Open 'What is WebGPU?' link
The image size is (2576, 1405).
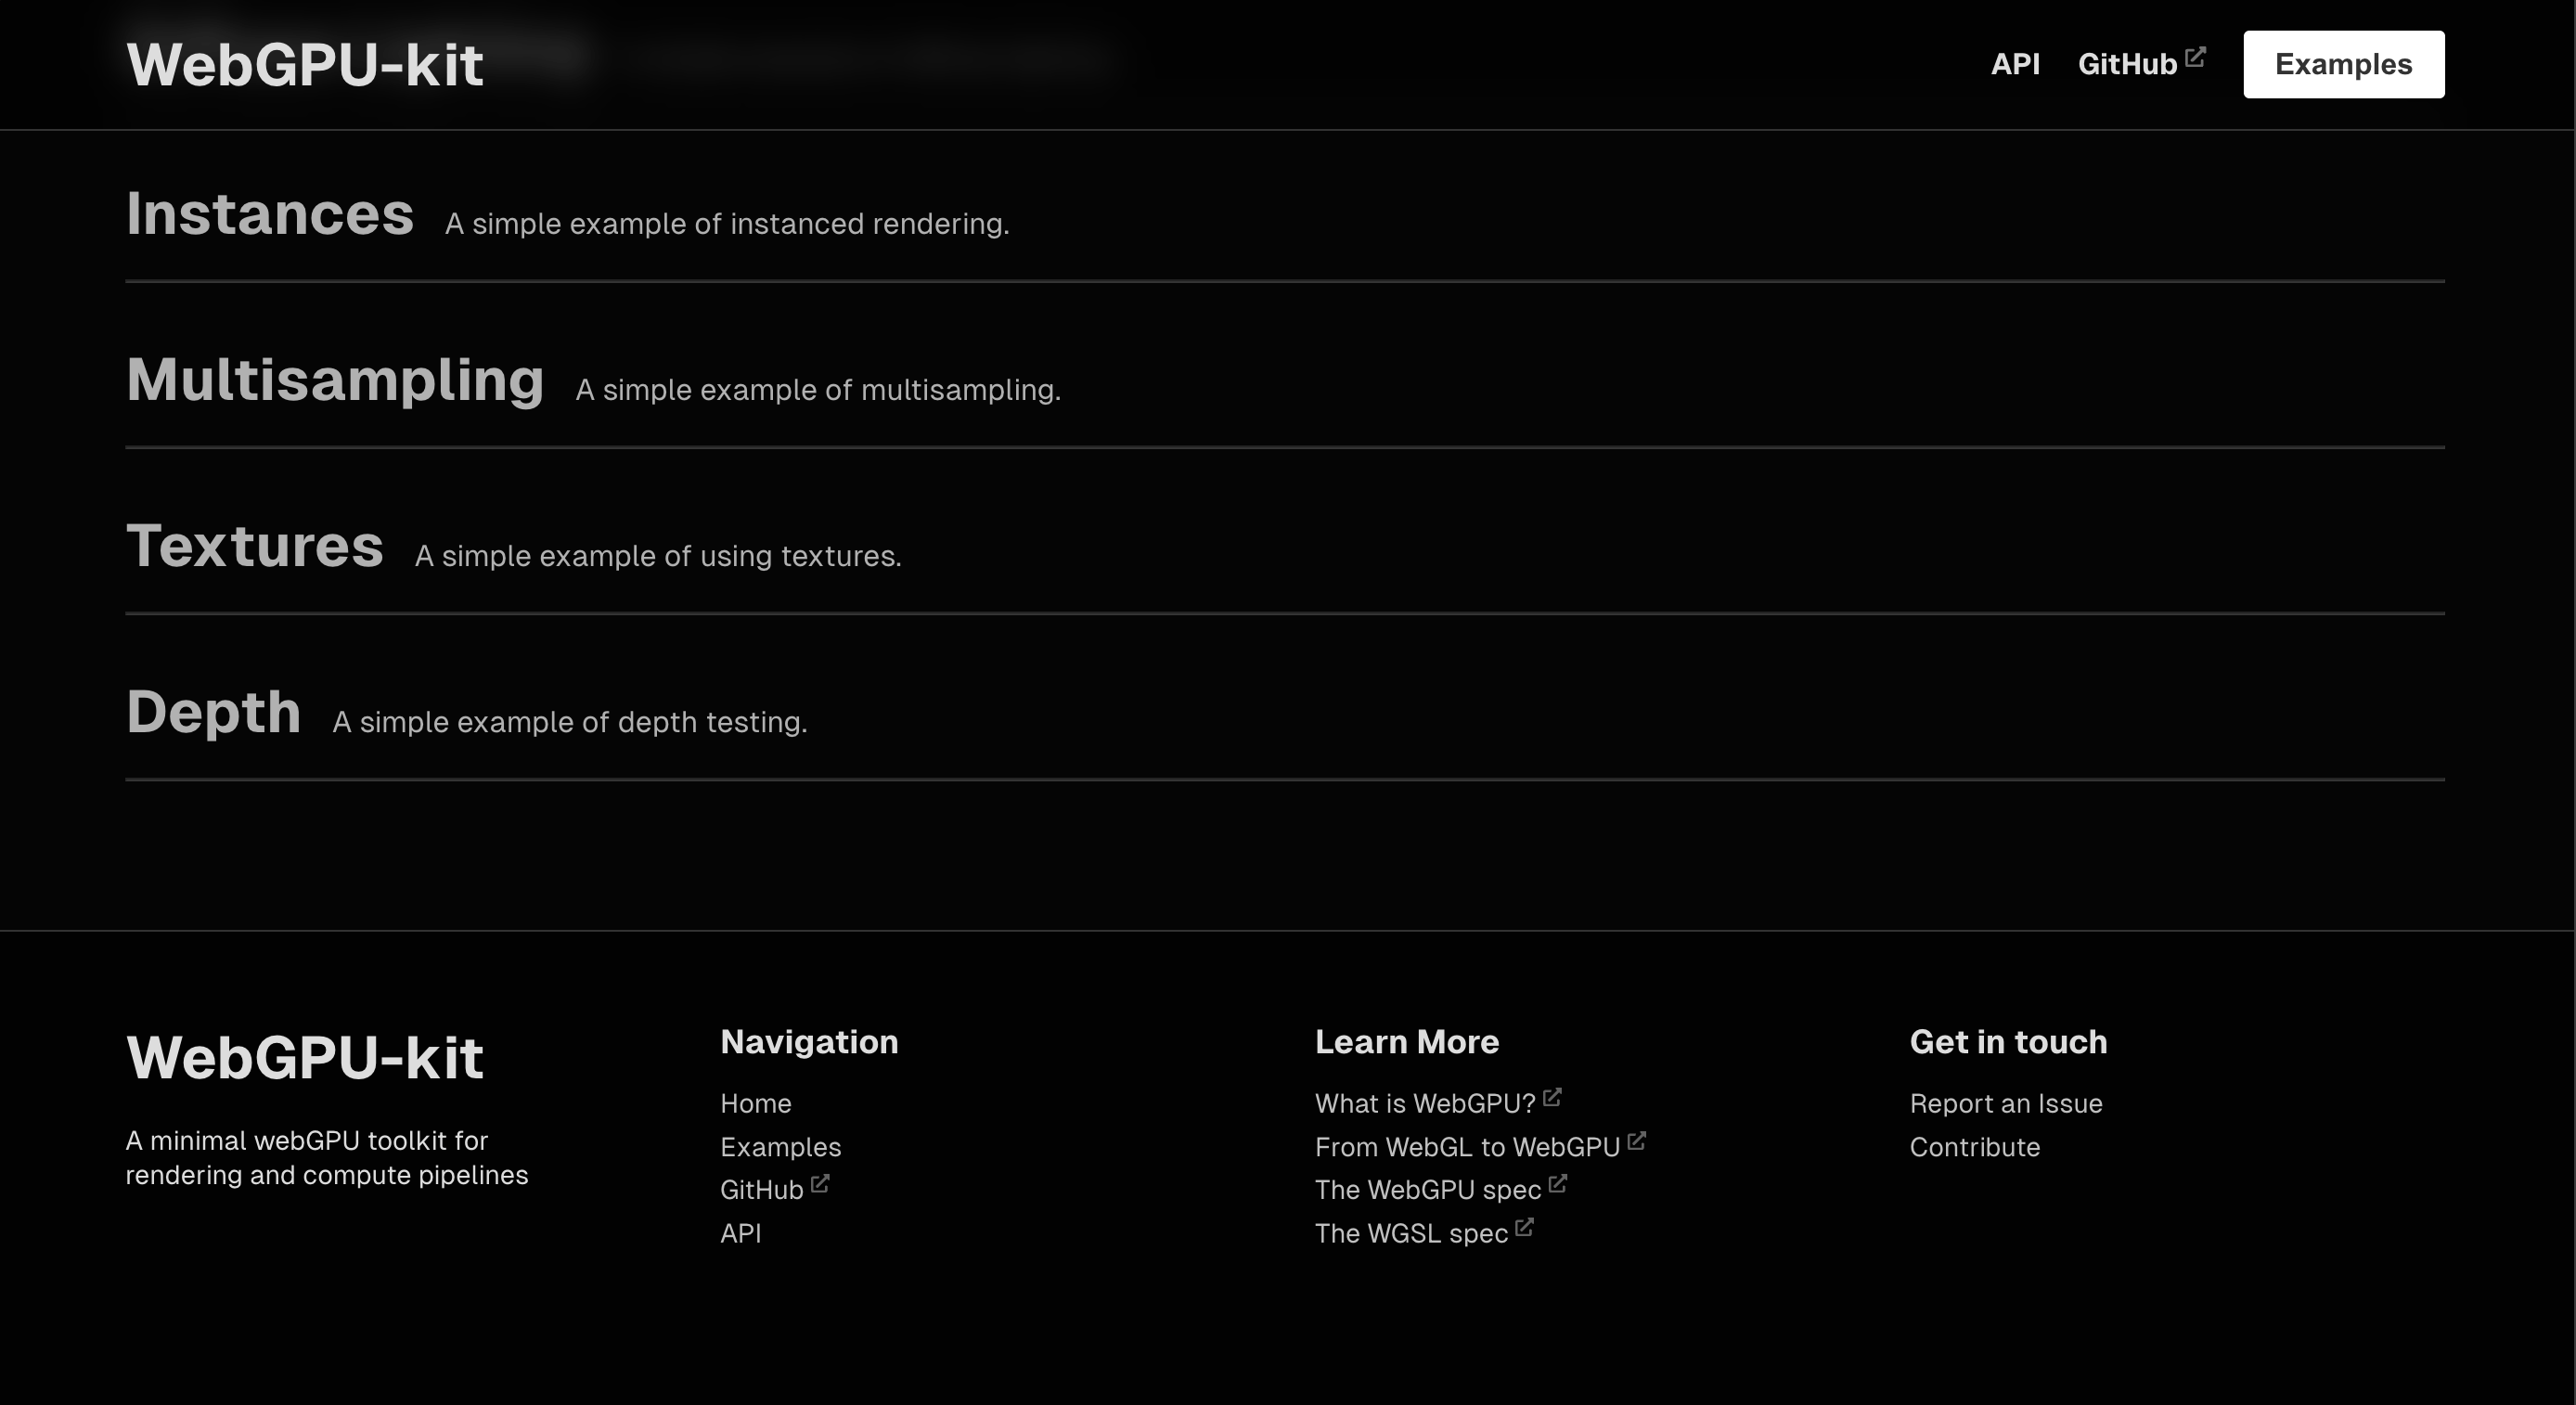click(1425, 1103)
